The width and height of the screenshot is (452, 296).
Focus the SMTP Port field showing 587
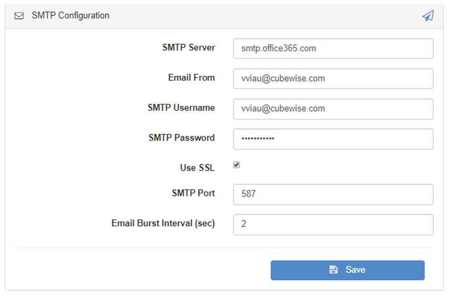pos(333,194)
